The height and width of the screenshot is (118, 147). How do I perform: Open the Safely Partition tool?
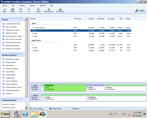tap(49, 10)
